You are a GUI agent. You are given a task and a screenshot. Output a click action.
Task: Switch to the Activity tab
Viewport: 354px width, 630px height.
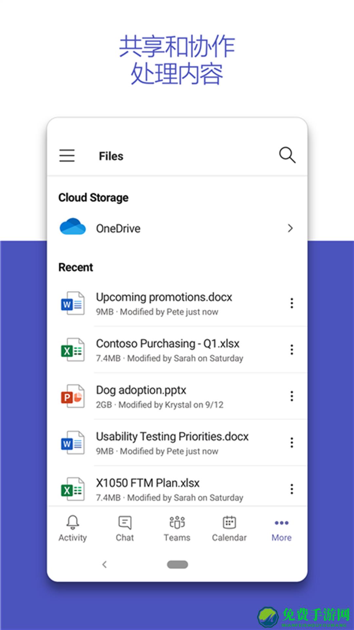[73, 528]
